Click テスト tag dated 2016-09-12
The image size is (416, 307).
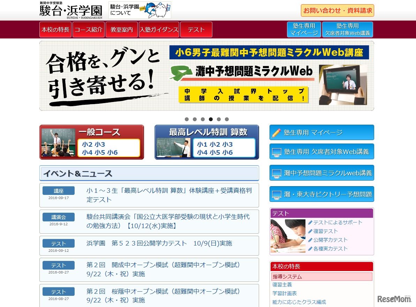point(59,243)
